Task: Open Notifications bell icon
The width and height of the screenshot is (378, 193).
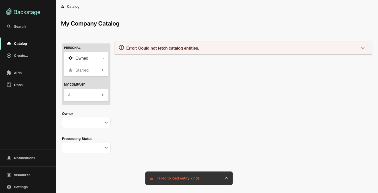Action: click(9, 158)
